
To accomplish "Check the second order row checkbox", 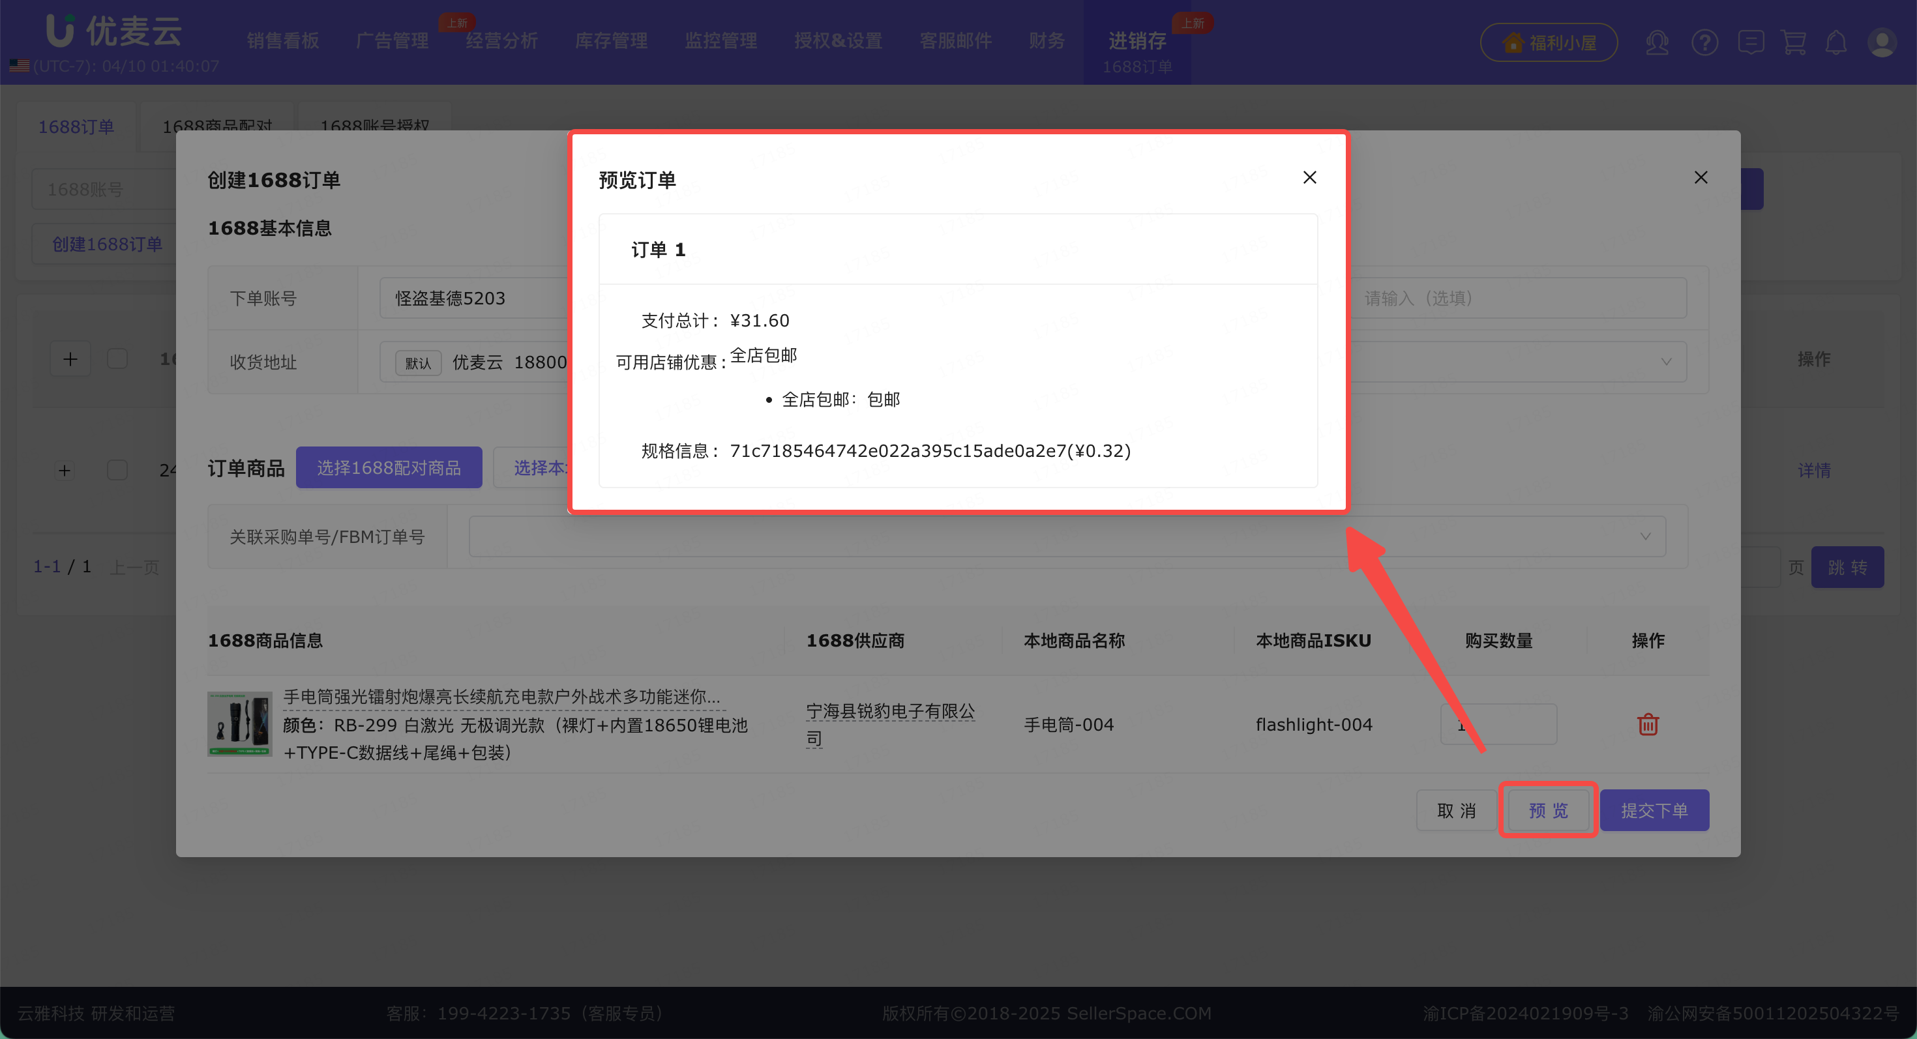I will [117, 470].
